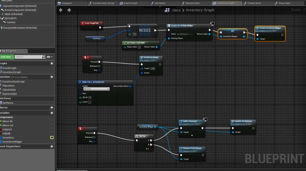Add a new event dispatcher with plus
This screenshot has height=171, width=306.
click(x=52, y=147)
